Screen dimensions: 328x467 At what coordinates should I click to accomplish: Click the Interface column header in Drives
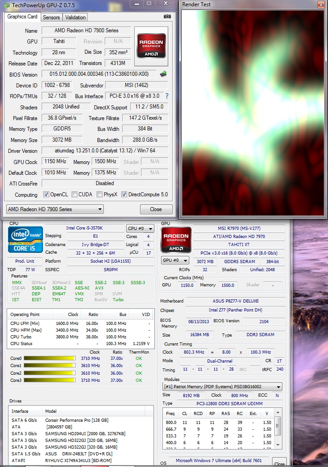26,411
